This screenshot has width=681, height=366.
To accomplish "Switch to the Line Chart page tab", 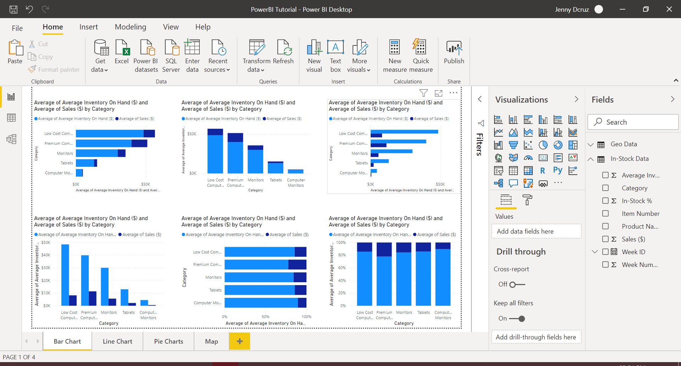I will tap(117, 342).
